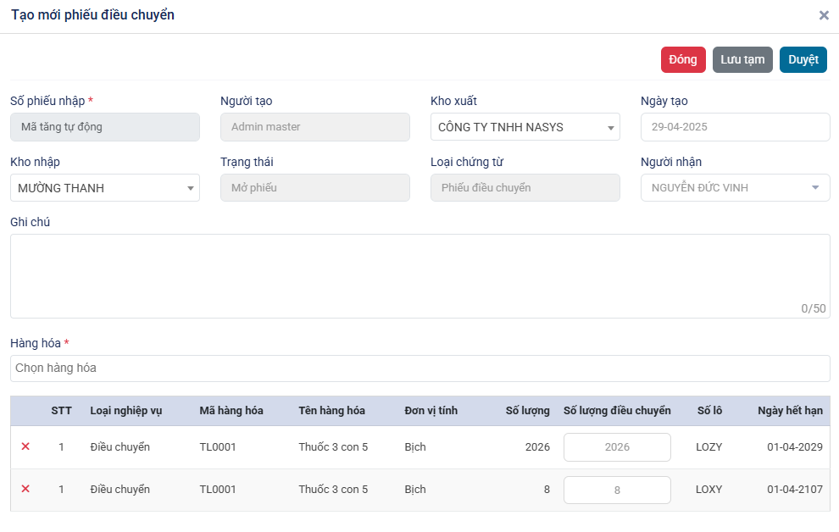Click the Số phiếu nhập auto-code field
This screenshot has height=532, width=839.
coord(105,127)
